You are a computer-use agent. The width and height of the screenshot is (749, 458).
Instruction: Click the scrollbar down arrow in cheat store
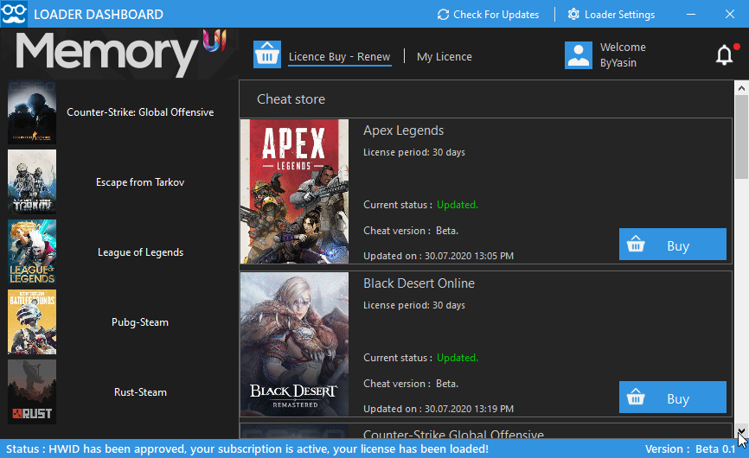click(x=741, y=431)
